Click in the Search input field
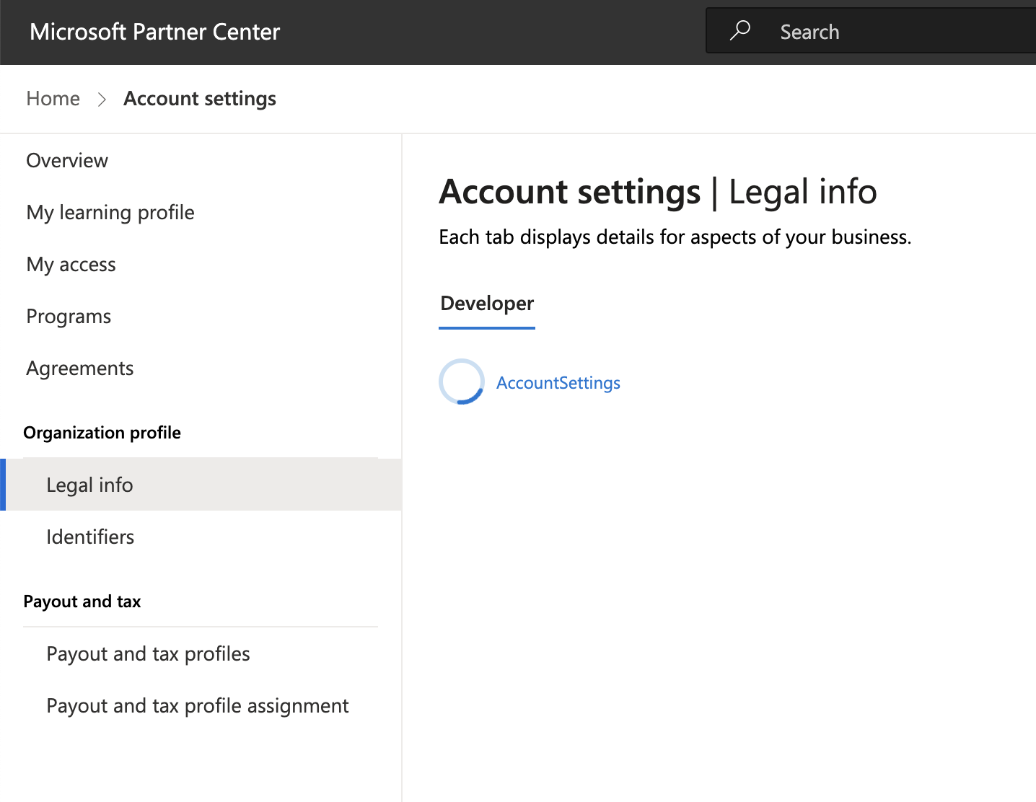 tap(902, 32)
